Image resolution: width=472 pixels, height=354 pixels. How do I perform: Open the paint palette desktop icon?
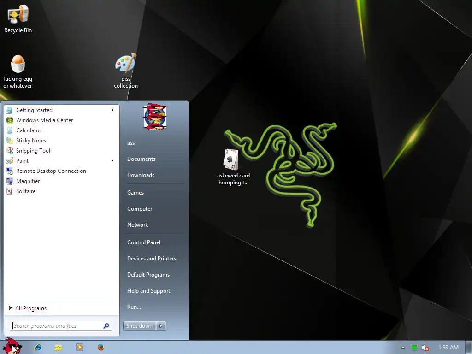126,63
